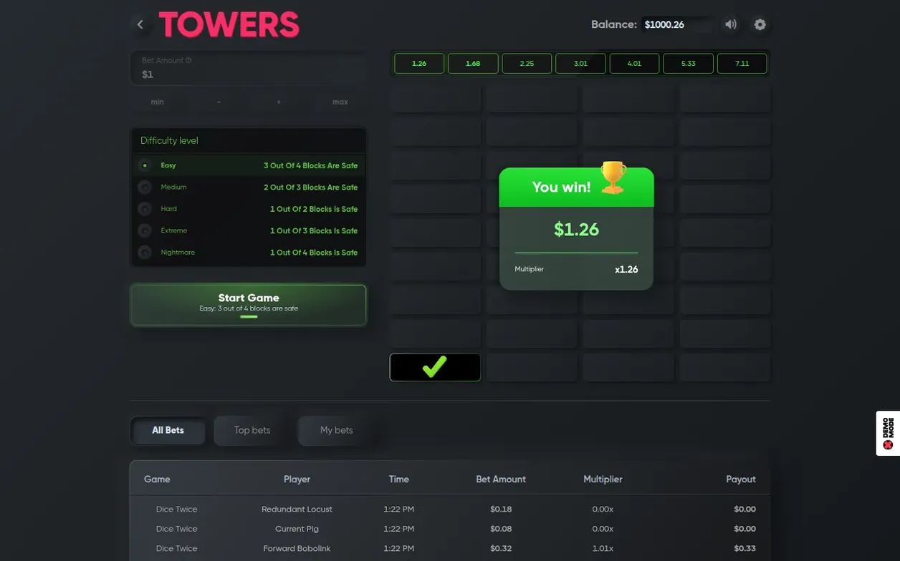Screen dimensions: 900x561
Task: Click the Multiplier column header
Action: tap(603, 479)
